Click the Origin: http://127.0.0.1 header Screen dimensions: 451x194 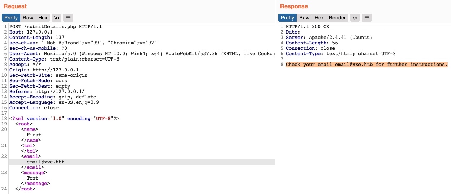pos(44,70)
